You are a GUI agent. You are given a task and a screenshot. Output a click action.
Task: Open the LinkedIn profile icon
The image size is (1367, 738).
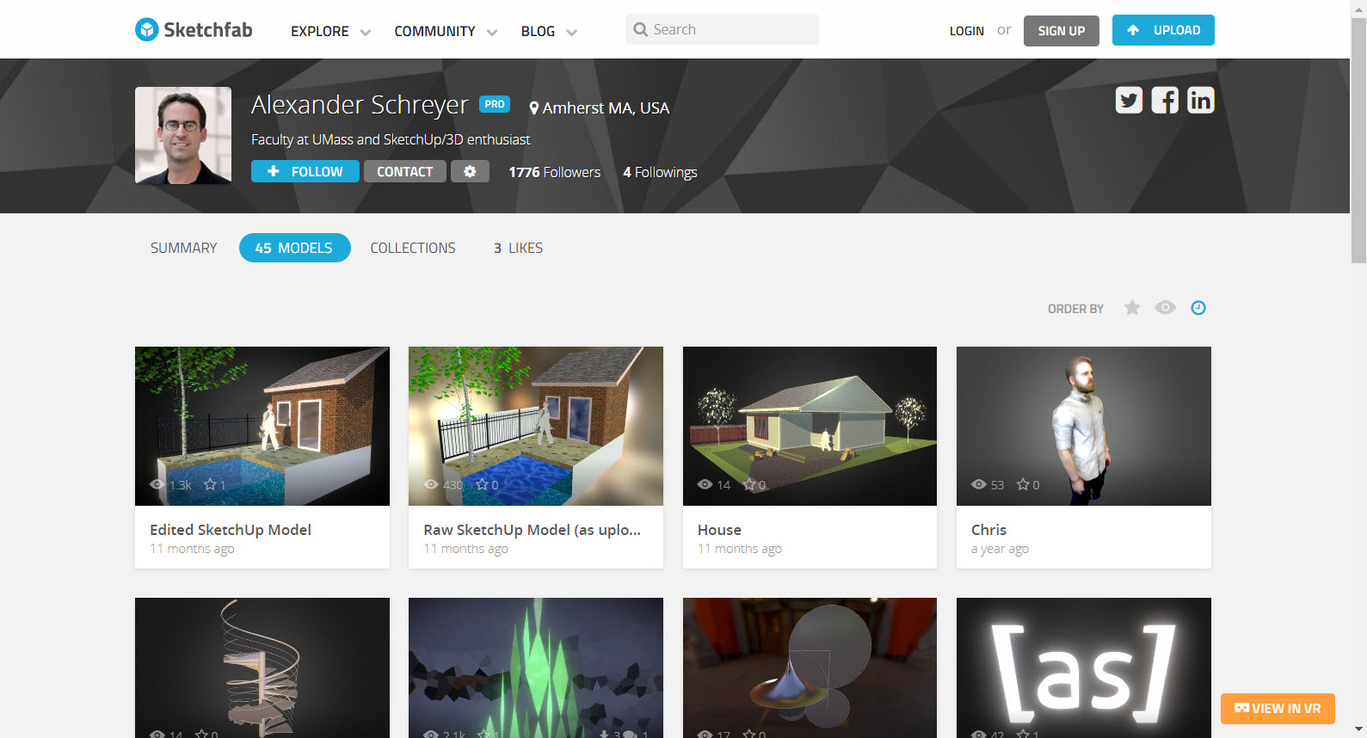click(1200, 101)
